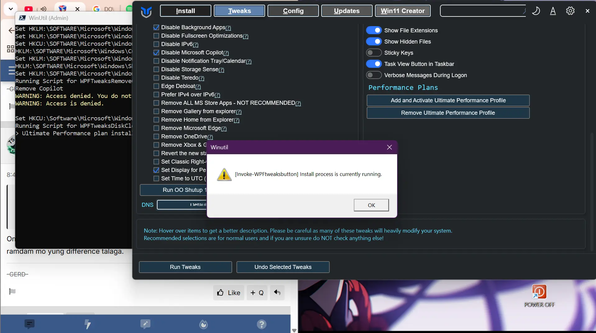Image resolution: width=596 pixels, height=333 pixels.
Task: Click the + Q quote button
Action: point(257,293)
